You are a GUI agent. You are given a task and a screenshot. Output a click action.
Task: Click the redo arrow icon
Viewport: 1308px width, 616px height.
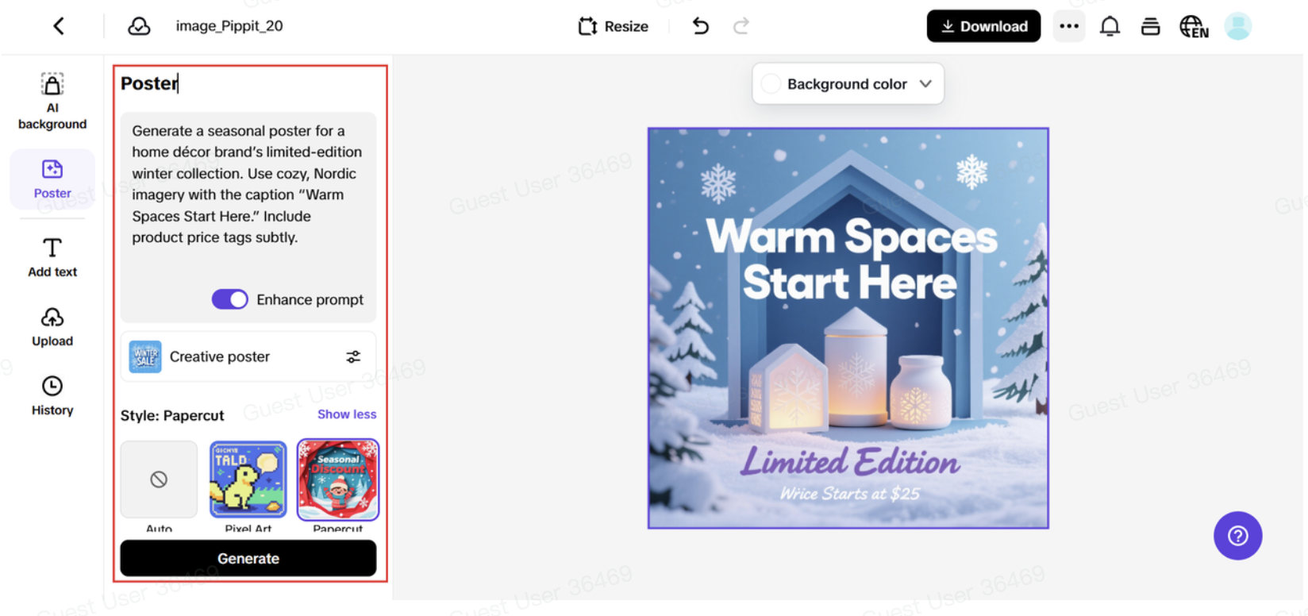click(741, 26)
